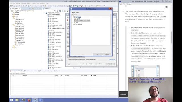The height and width of the screenshot is (102, 182).
Task: Click Cancel in the Build Sandbox dialog
Action: click(107, 54)
